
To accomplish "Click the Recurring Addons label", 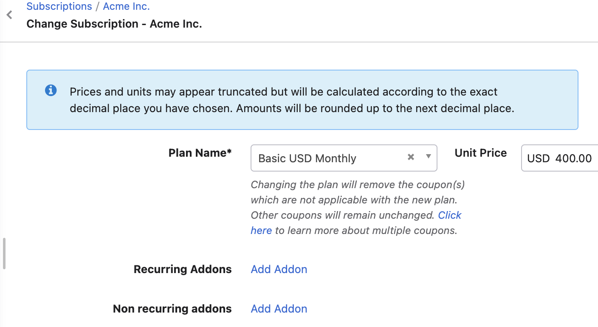I will [183, 269].
